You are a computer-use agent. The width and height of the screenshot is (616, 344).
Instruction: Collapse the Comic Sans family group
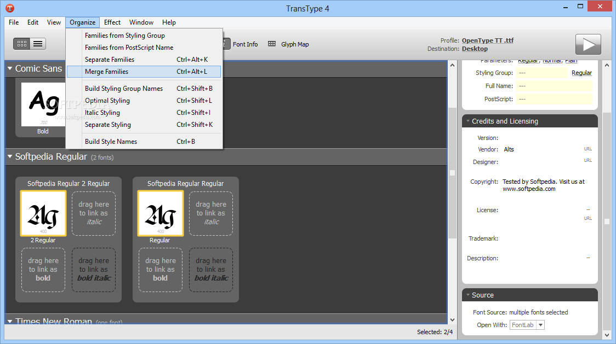tap(10, 69)
